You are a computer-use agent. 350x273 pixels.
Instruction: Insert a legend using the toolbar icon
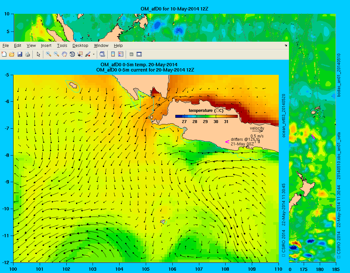pyautogui.click(x=121, y=54)
